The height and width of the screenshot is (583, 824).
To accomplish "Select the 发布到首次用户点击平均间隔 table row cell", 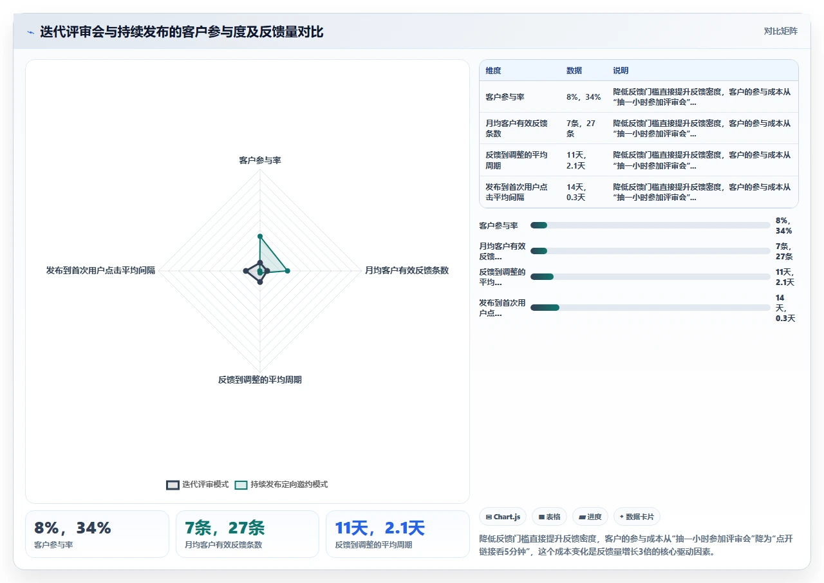I will click(518, 192).
